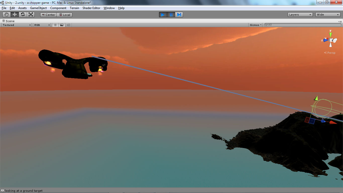Image resolution: width=343 pixels, height=193 pixels.
Task: Toggle Persp perspective label
Action: pos(330,53)
